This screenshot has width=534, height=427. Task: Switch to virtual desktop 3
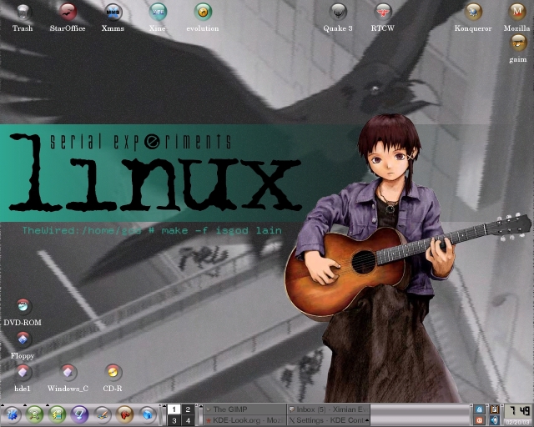[x=174, y=420]
